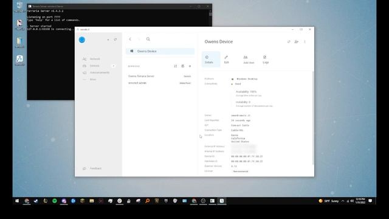Open the Devices sidebar item
Image resolution: width=389 pixels, height=219 pixels.
point(98,66)
